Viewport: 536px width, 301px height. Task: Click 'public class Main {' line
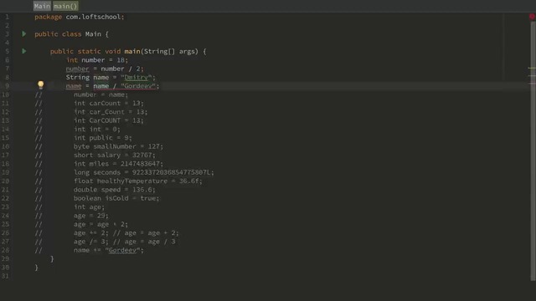point(71,34)
